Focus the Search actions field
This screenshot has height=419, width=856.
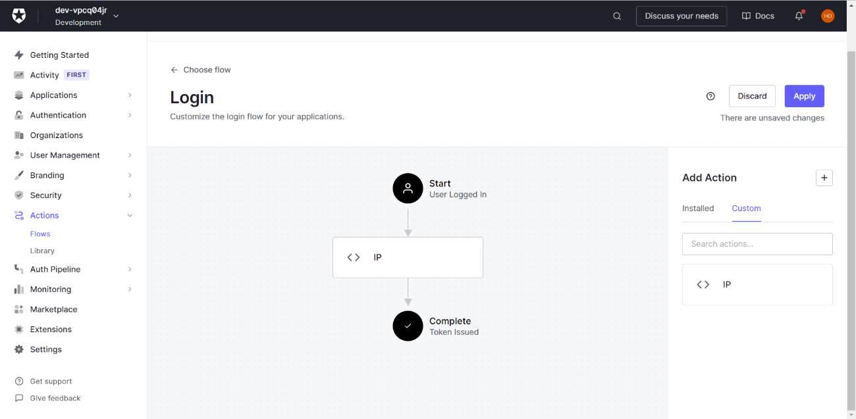[757, 244]
